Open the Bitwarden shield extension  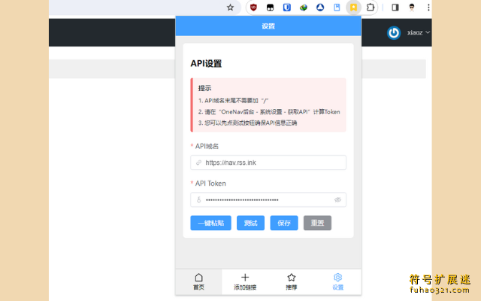point(287,8)
